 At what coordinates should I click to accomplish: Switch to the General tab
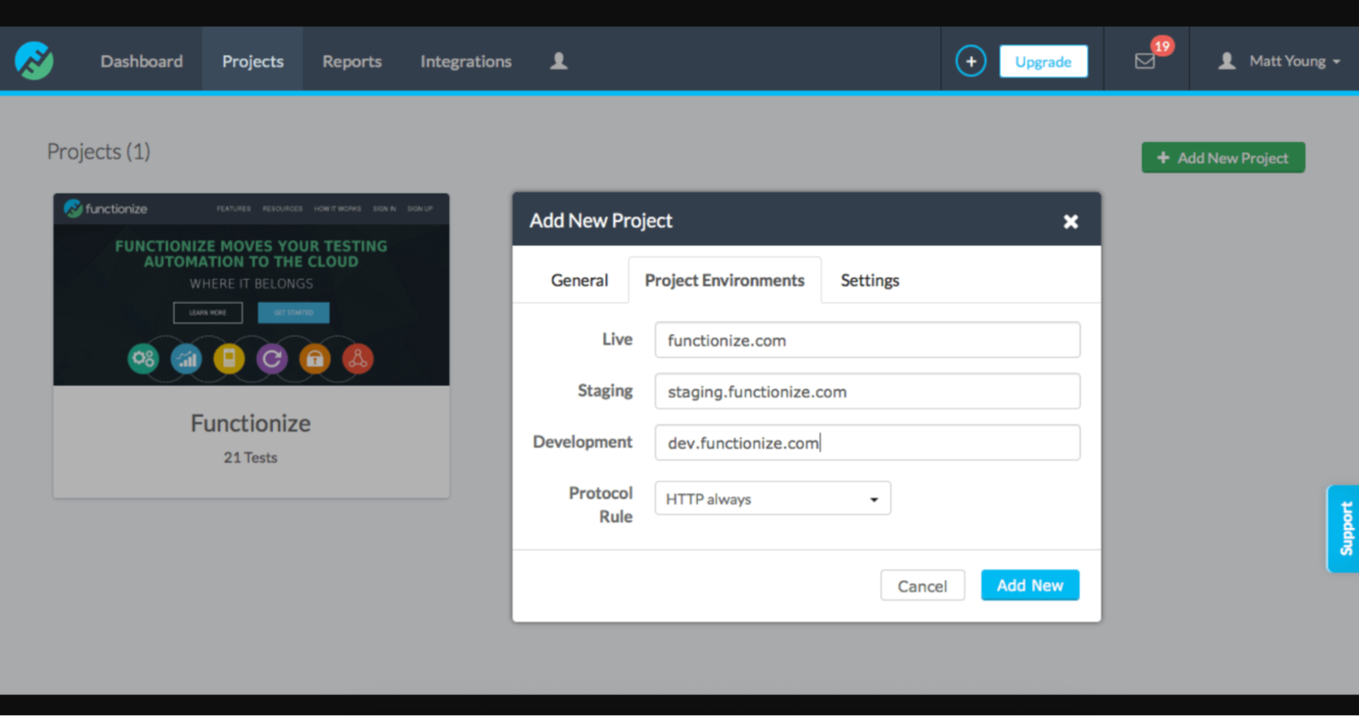(578, 280)
